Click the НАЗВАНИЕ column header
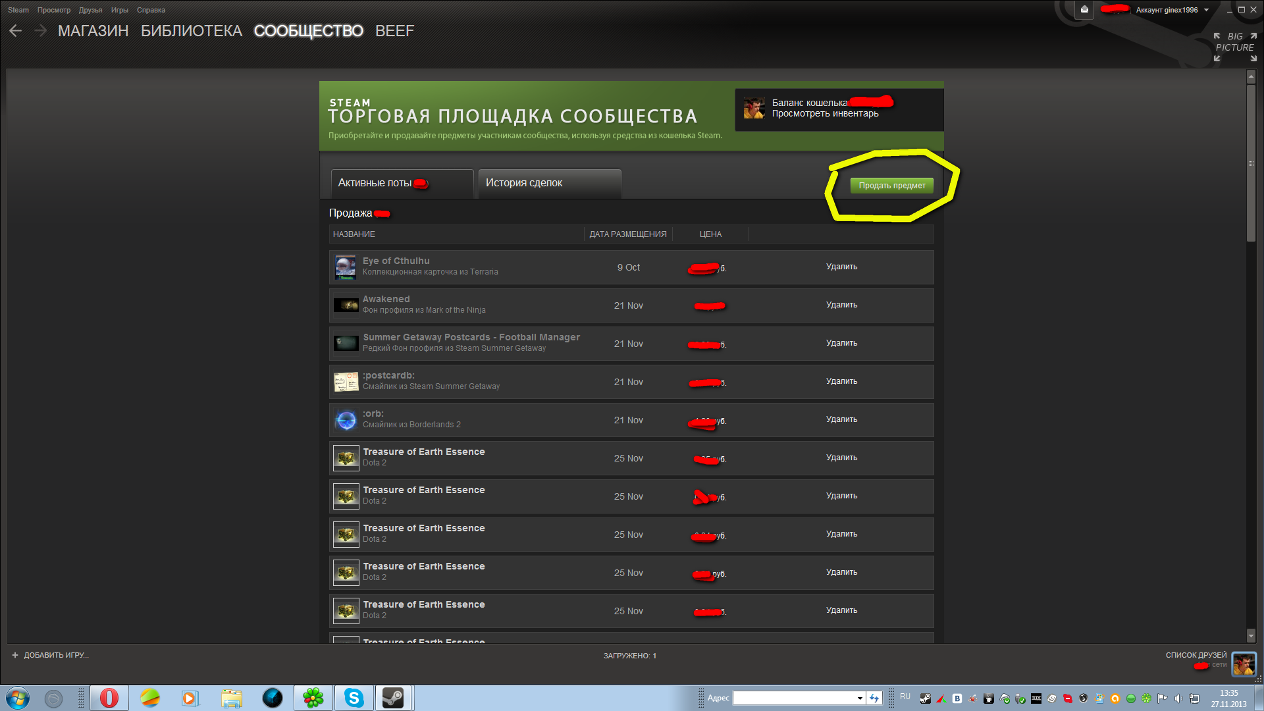This screenshot has width=1264, height=711. pyautogui.click(x=354, y=234)
